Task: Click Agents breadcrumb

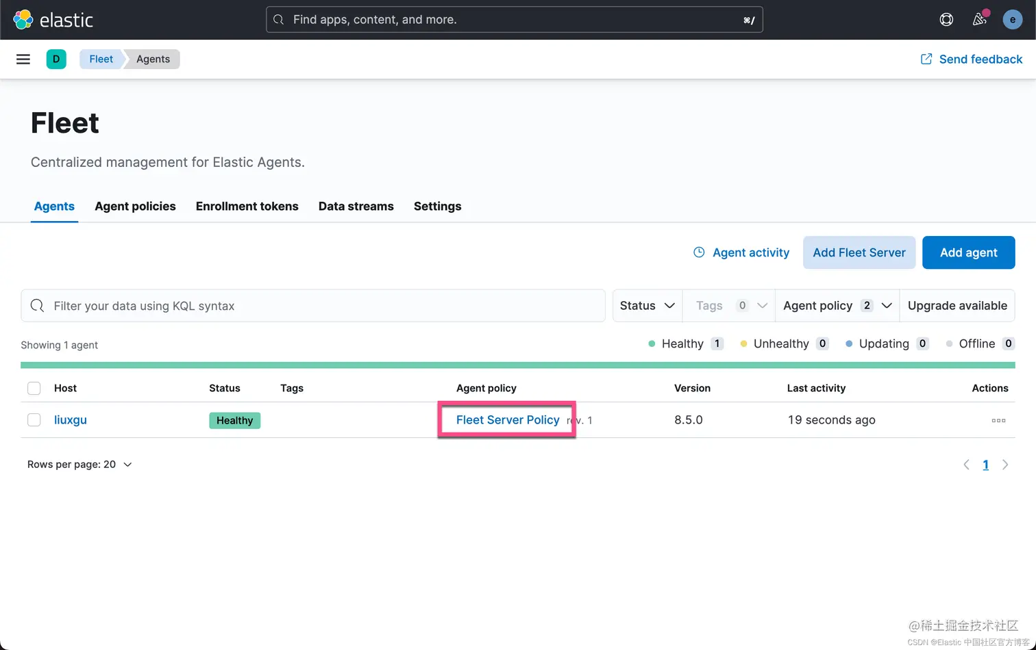Action: click(153, 59)
